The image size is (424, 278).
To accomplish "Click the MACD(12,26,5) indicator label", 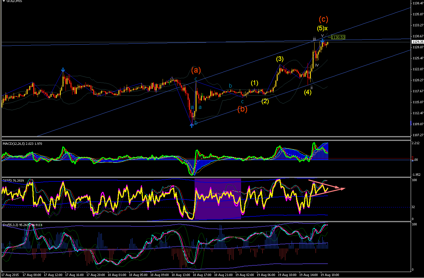I will pyautogui.click(x=23, y=143).
